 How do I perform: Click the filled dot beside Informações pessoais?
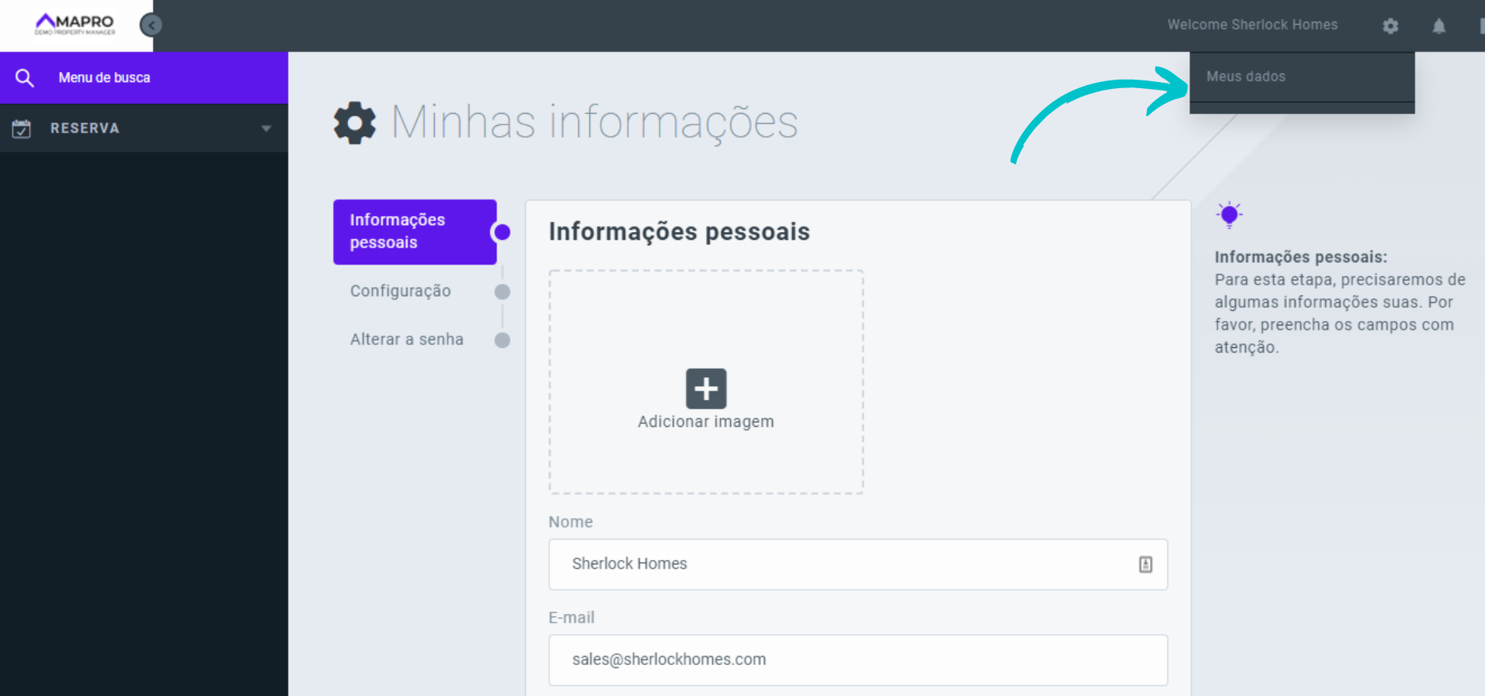502,231
